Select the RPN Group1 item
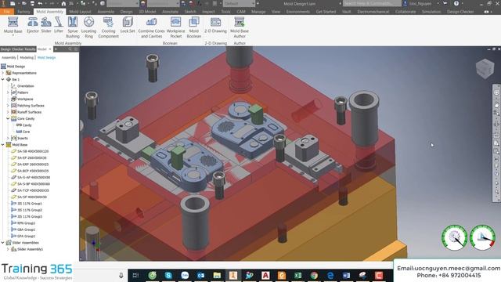 26,222
